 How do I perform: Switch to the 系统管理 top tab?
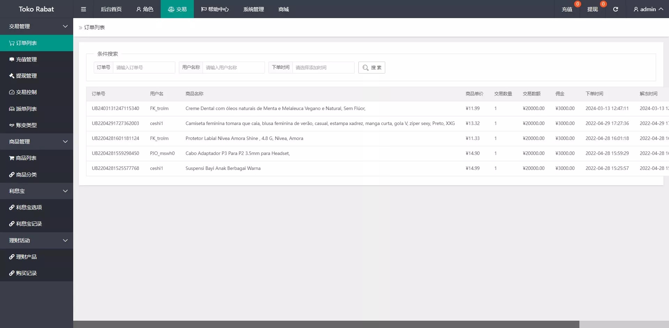253,9
